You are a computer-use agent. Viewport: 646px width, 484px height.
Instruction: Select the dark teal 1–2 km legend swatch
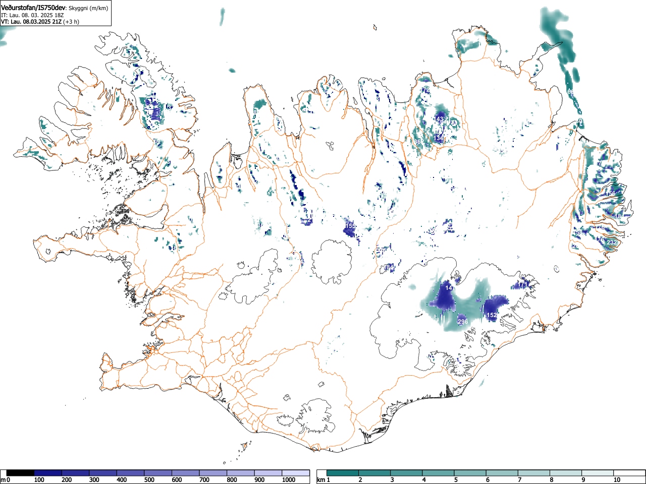tap(343, 473)
